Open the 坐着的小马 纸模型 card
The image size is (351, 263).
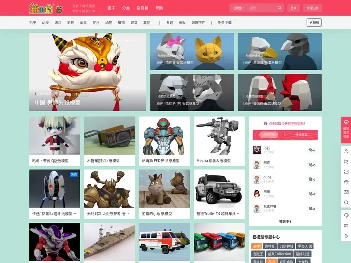click(164, 194)
